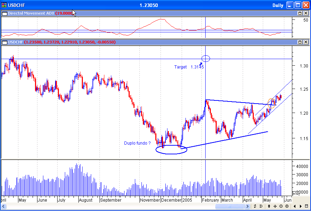Click the Directnl Movement ADX pane header icon
311x211 pixels.
pyautogui.click(x=5, y=13)
